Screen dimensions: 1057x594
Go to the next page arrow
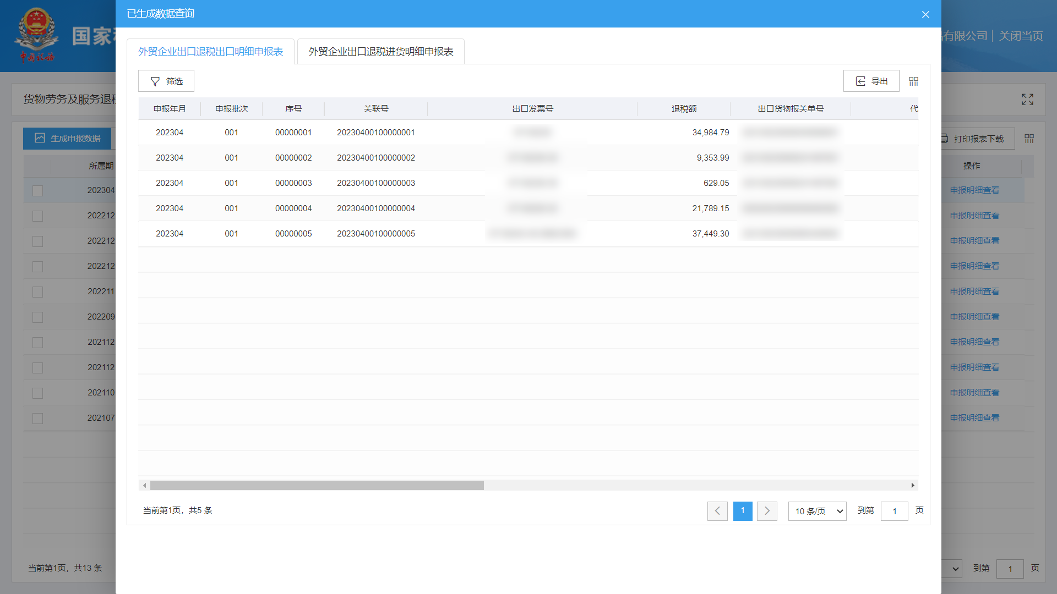point(767,511)
